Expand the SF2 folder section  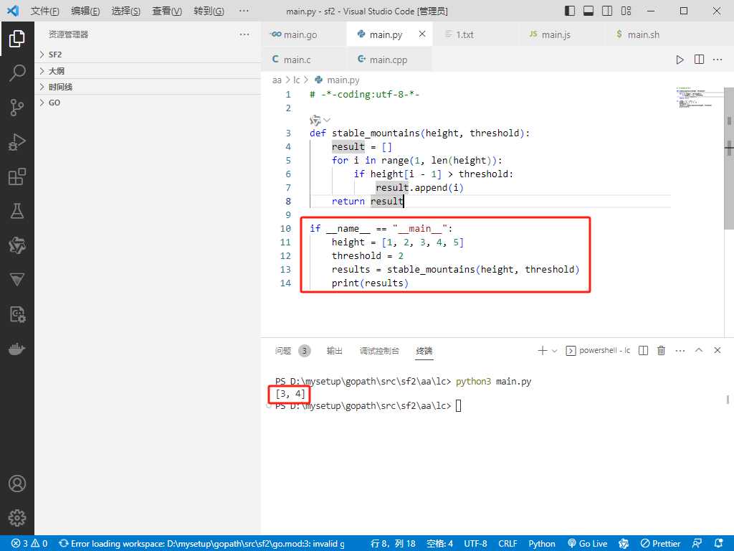(x=148, y=55)
